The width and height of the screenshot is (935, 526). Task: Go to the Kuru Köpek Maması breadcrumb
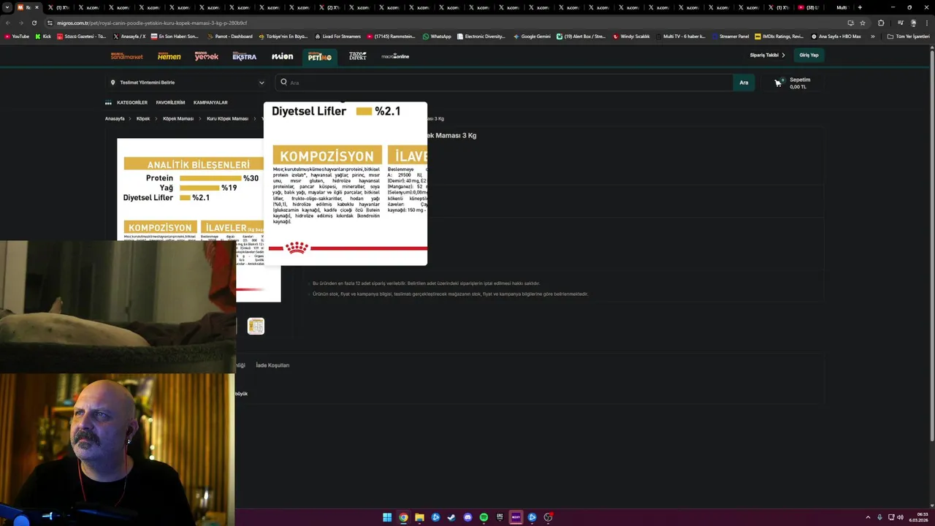pyautogui.click(x=227, y=118)
